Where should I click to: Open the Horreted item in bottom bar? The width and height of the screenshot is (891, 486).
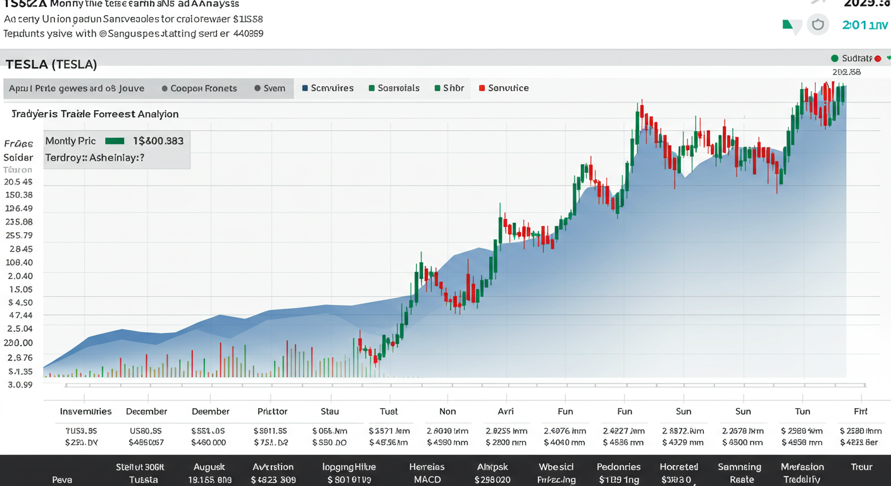(x=679, y=467)
